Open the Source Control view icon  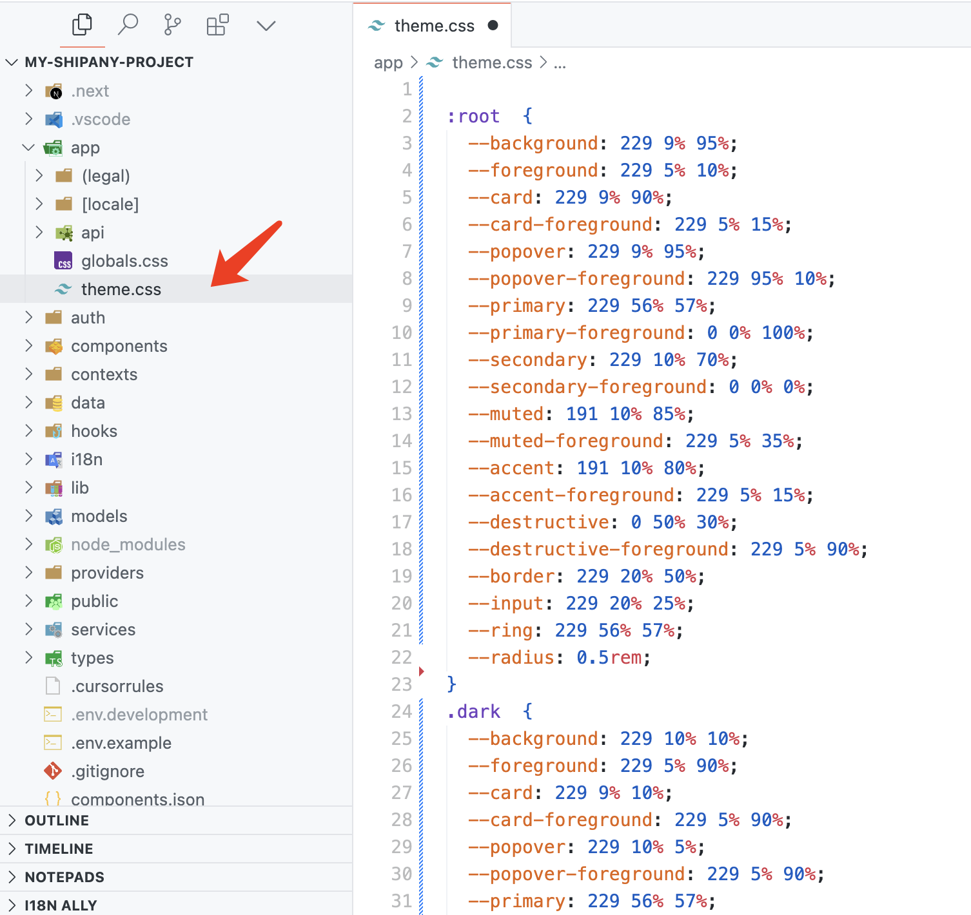tap(172, 25)
